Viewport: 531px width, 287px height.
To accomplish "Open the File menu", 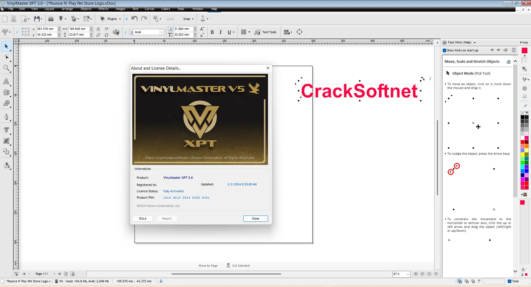I will point(11,9).
